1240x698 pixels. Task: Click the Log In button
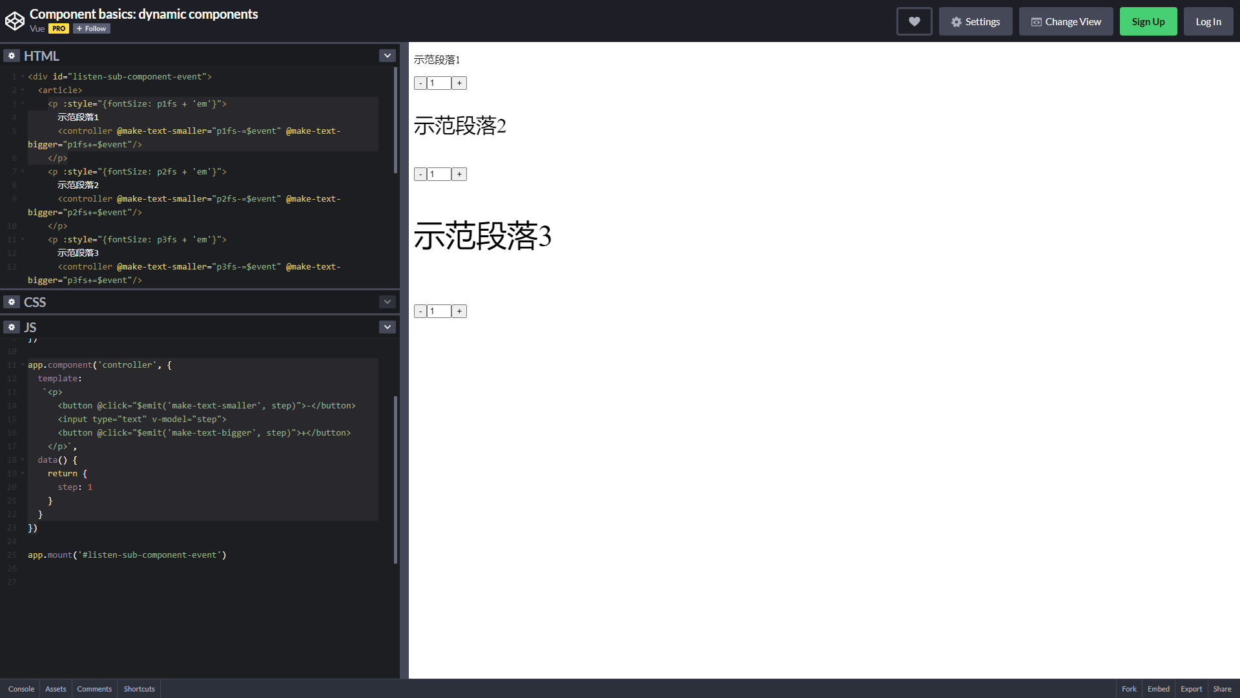click(1208, 21)
